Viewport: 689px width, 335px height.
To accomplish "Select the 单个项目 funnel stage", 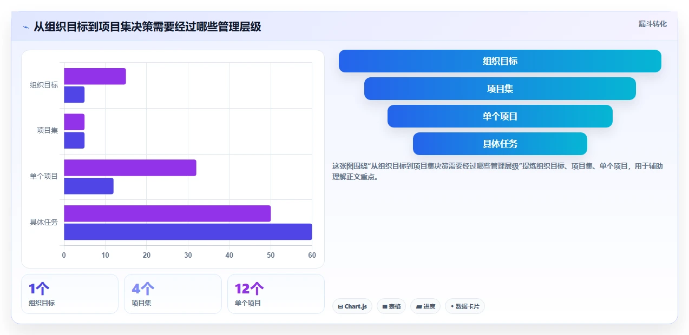I will [x=500, y=116].
